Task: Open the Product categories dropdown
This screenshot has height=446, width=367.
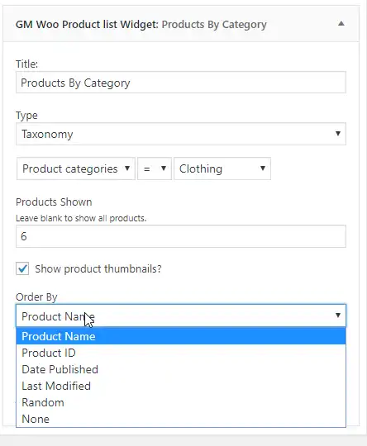Action: coord(76,168)
